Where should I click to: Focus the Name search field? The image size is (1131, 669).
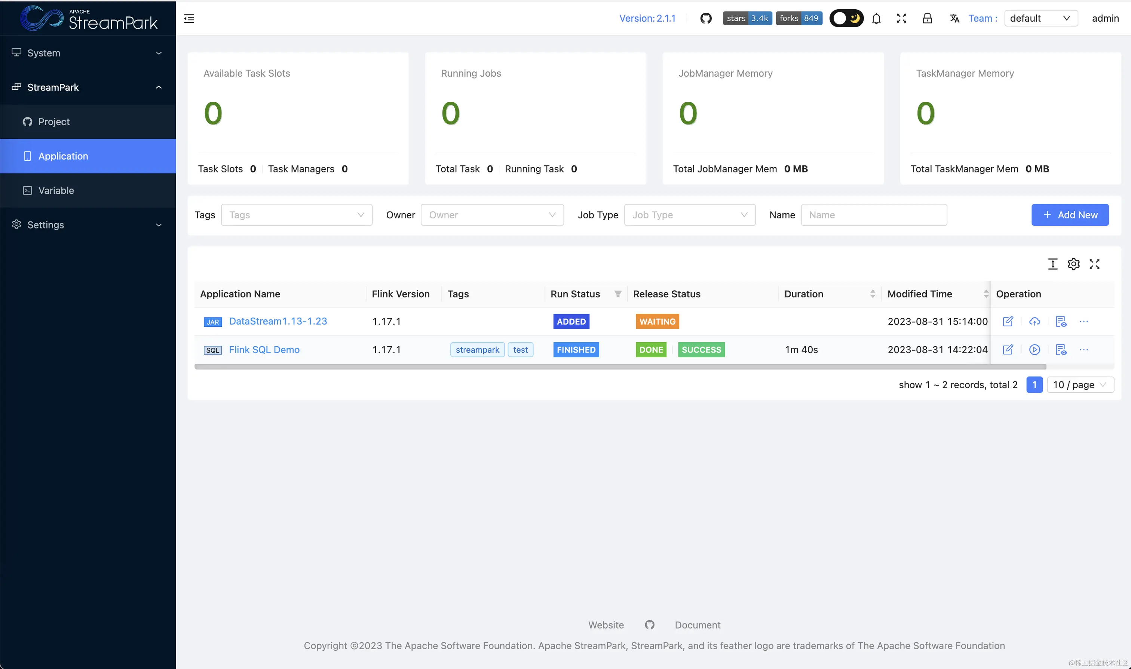coord(873,215)
